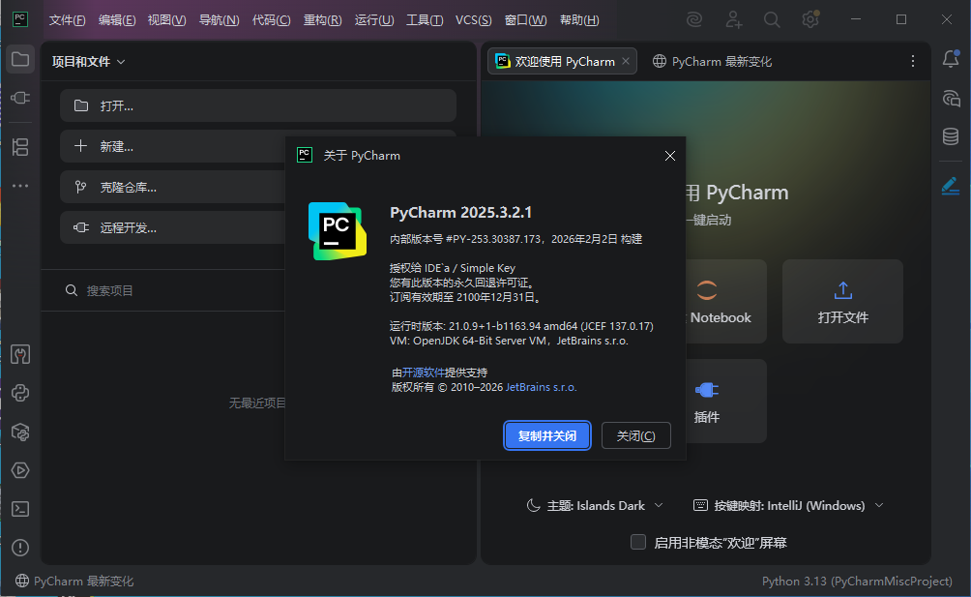Enable the 启用非模态"欢迎"屏幕 checkbox
This screenshot has width=971, height=597.
pos(638,542)
